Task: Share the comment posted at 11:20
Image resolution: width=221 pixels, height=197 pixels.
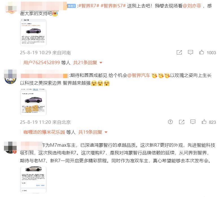Action: tap(182, 122)
